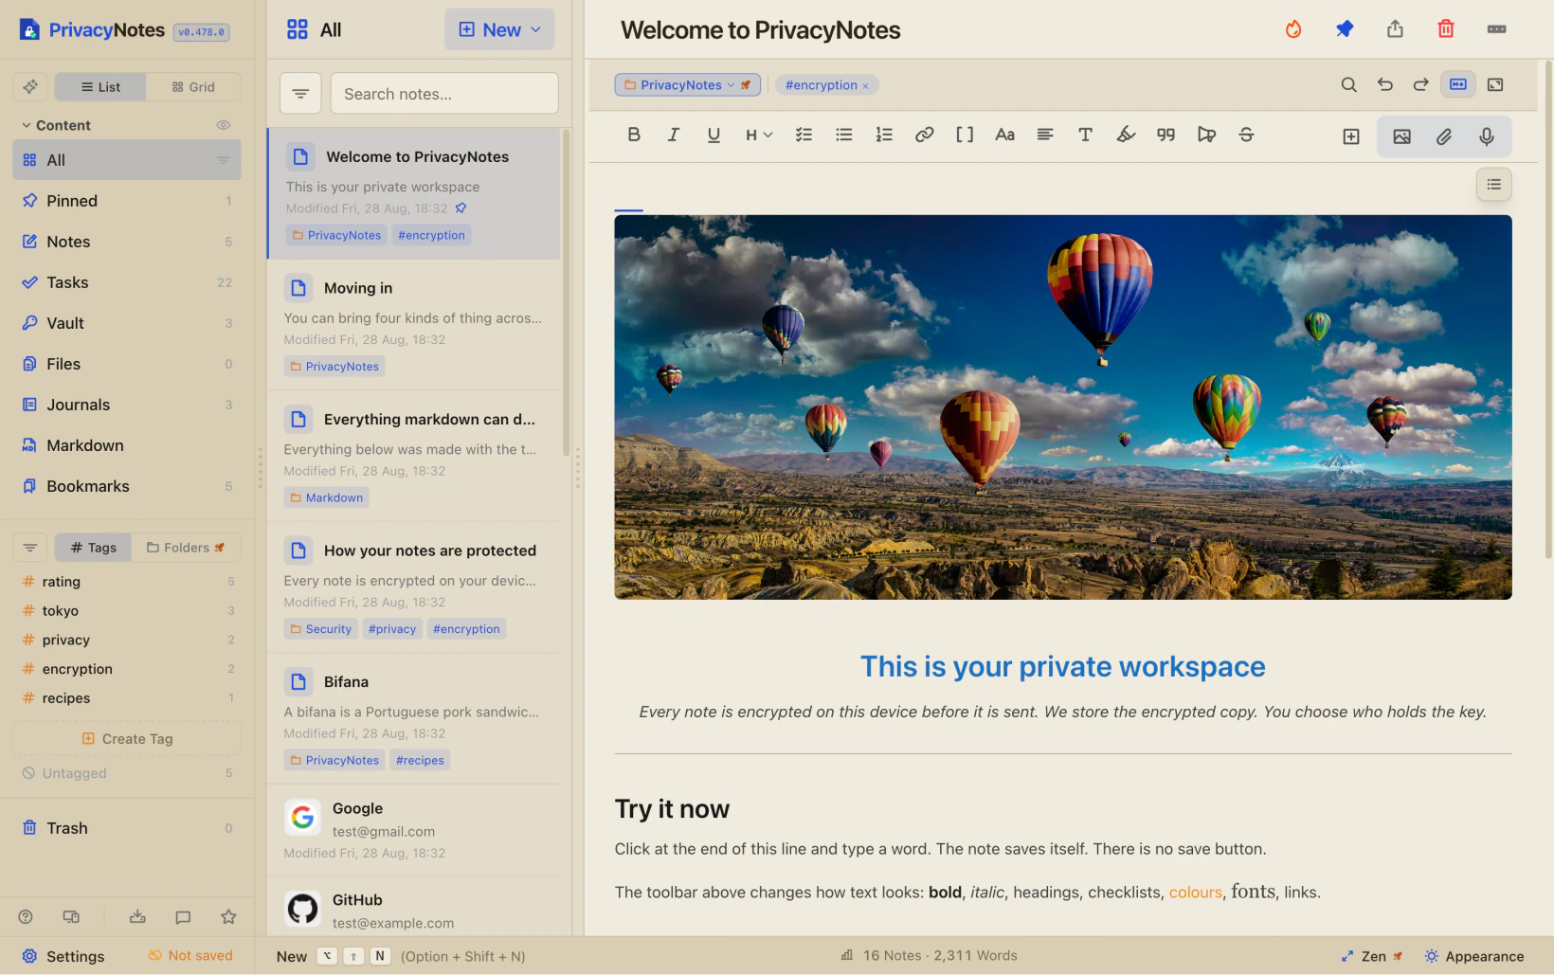The height and width of the screenshot is (975, 1554).
Task: Switch to the Folders tab
Action: 186,547
